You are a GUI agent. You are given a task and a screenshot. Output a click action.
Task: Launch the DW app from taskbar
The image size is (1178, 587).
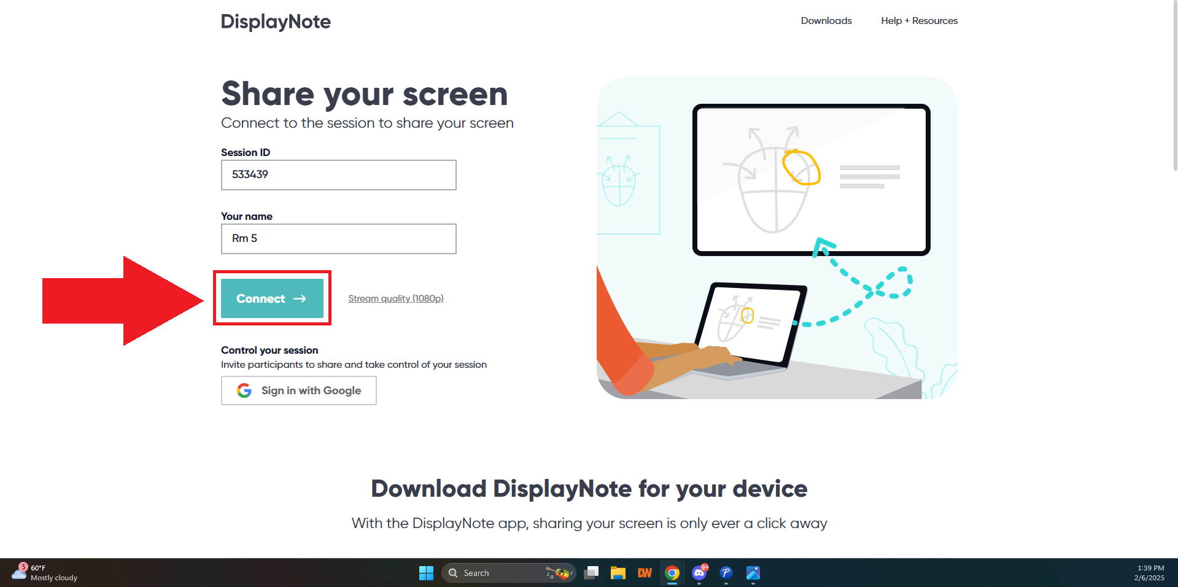click(x=645, y=573)
